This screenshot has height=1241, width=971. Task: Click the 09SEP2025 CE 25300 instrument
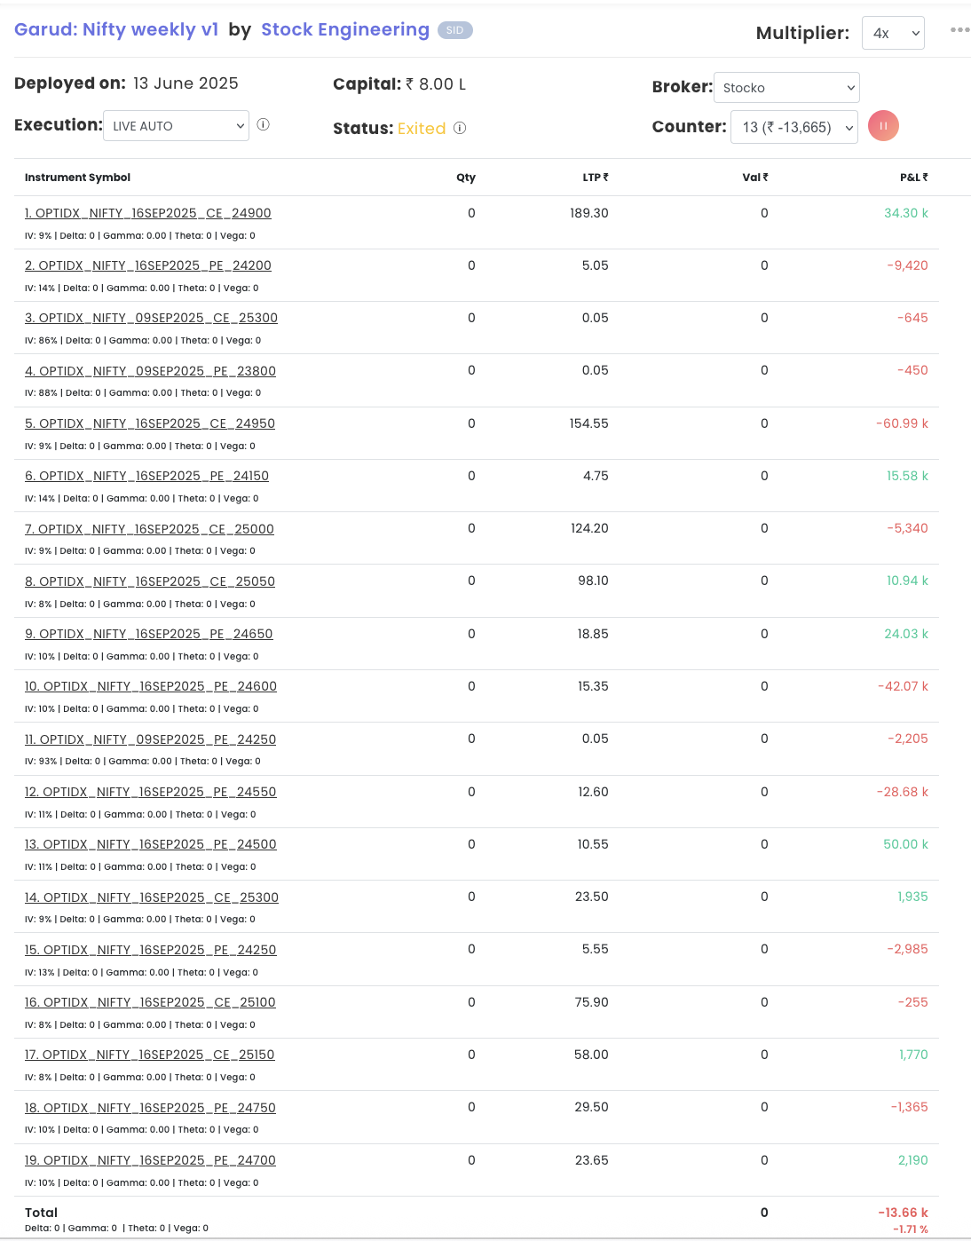coord(151,318)
